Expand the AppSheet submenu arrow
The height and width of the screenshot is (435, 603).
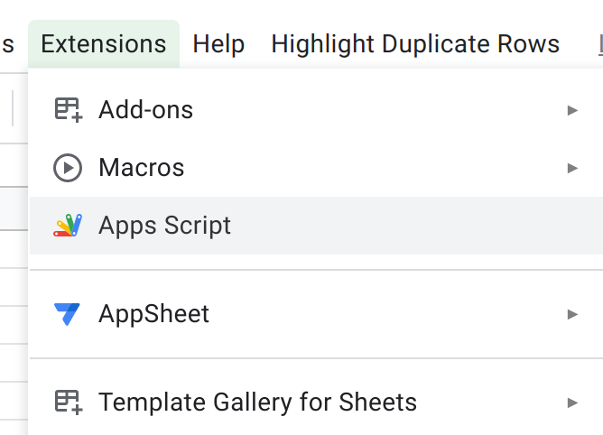point(572,314)
